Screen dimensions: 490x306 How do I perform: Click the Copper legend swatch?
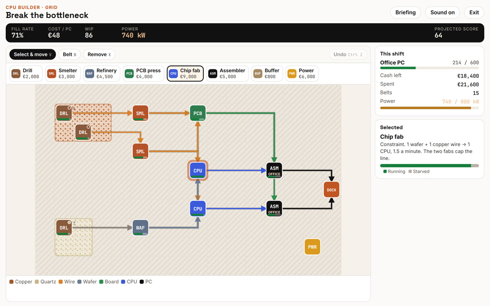(x=11, y=282)
